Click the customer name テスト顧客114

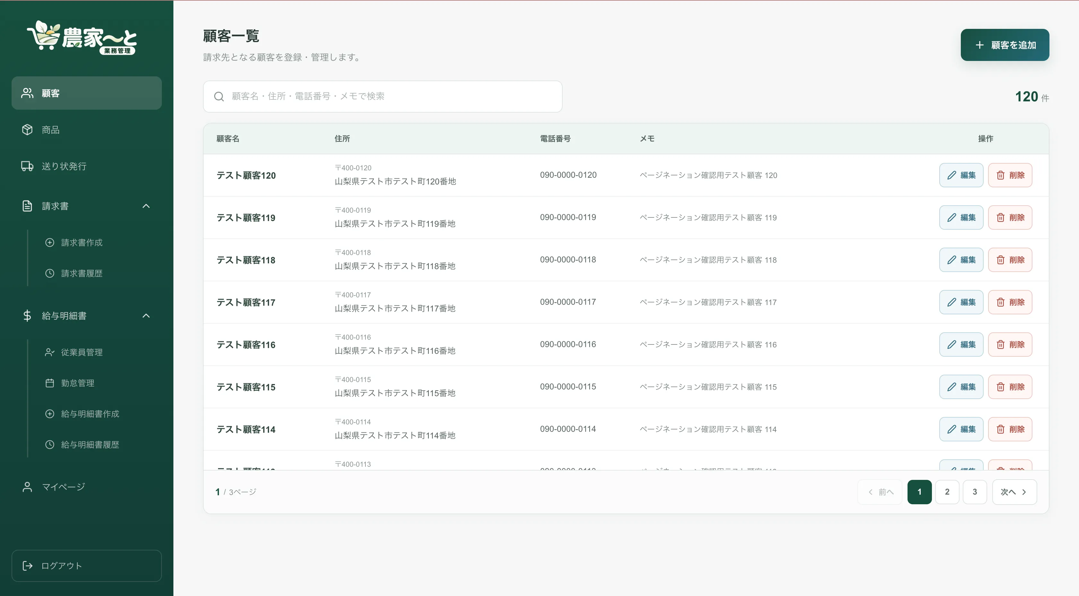click(x=246, y=430)
